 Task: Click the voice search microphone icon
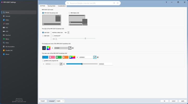(x=114, y=3)
